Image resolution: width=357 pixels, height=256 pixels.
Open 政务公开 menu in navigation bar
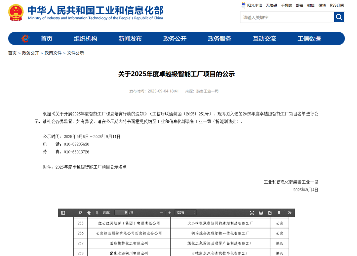pos(175,38)
